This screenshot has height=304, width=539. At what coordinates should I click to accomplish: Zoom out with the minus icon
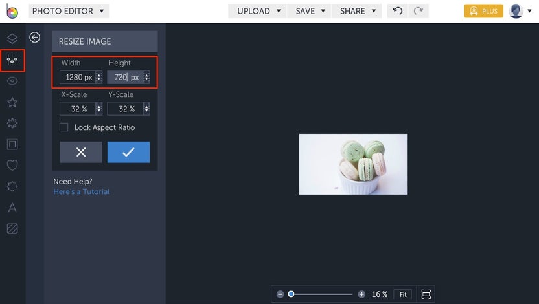point(280,294)
